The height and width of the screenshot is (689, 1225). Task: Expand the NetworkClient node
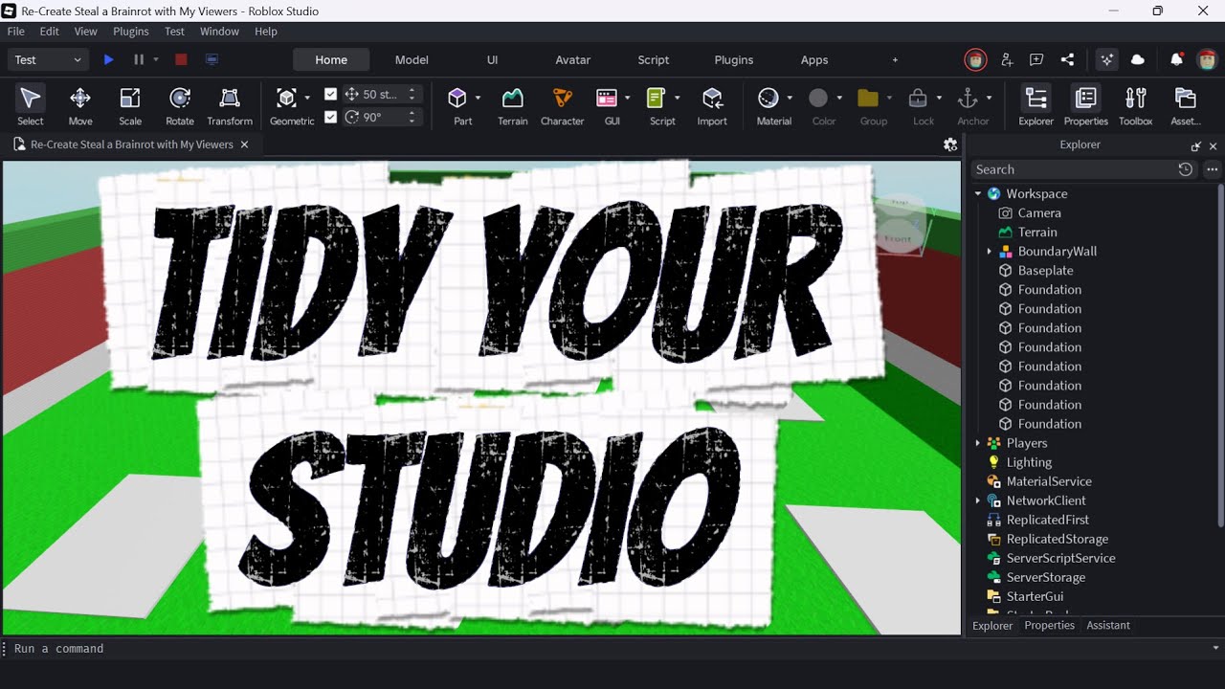tap(978, 500)
